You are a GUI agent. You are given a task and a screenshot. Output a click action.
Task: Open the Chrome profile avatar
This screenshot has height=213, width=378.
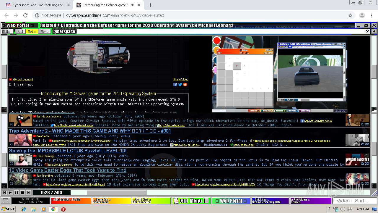tap(362, 15)
